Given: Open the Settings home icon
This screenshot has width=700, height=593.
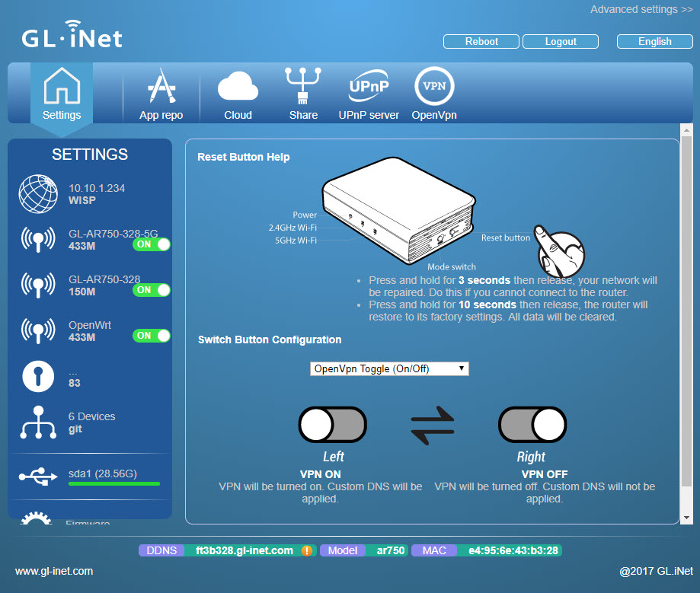Looking at the screenshot, I should pyautogui.click(x=62, y=86).
